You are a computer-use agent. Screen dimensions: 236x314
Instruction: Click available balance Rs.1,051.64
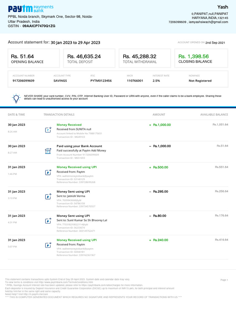(220, 124)
